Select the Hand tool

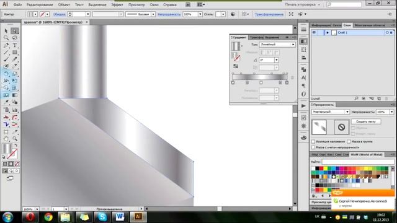point(6,139)
